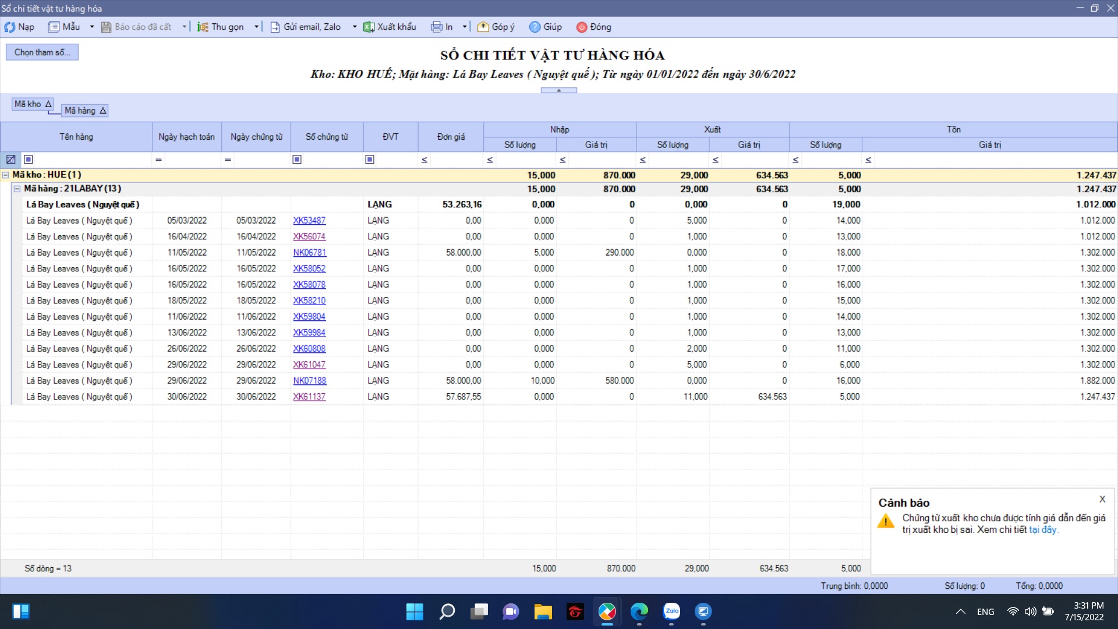
Task: Open voucher NK06781
Action: (310, 253)
